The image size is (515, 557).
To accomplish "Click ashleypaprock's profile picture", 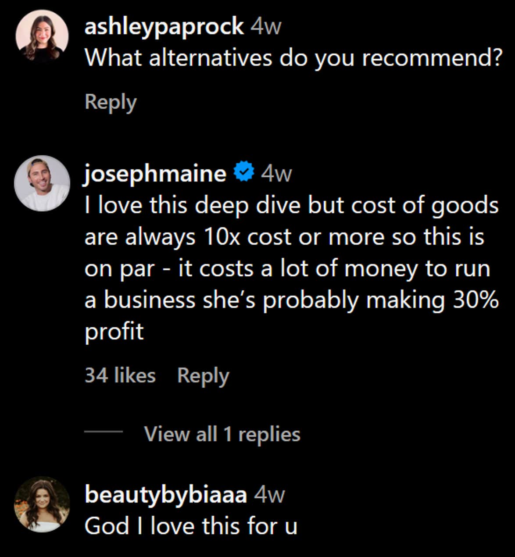I will tap(43, 33).
